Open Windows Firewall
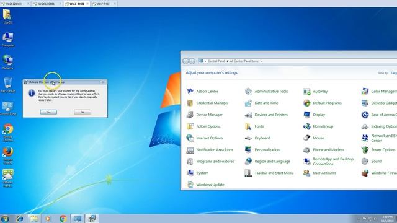Viewport: 397px width, 223px height. pos(379,173)
